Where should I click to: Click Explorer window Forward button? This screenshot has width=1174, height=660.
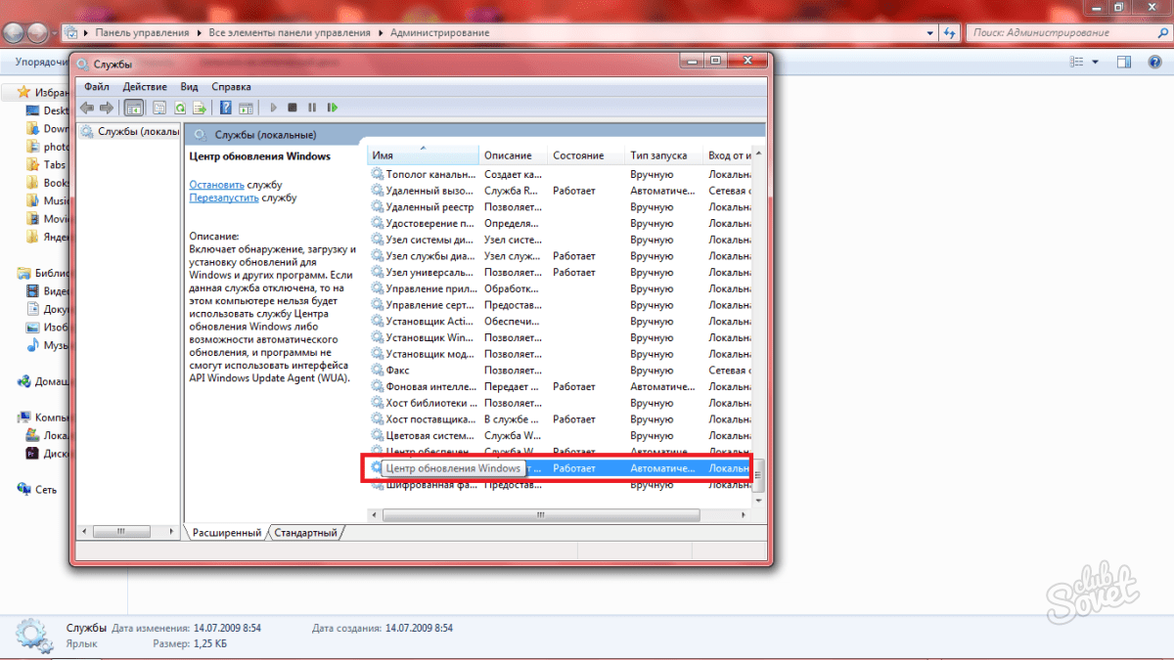pyautogui.click(x=37, y=32)
